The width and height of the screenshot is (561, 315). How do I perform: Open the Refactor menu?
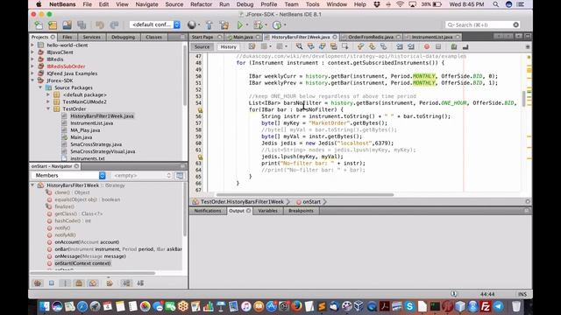click(201, 4)
